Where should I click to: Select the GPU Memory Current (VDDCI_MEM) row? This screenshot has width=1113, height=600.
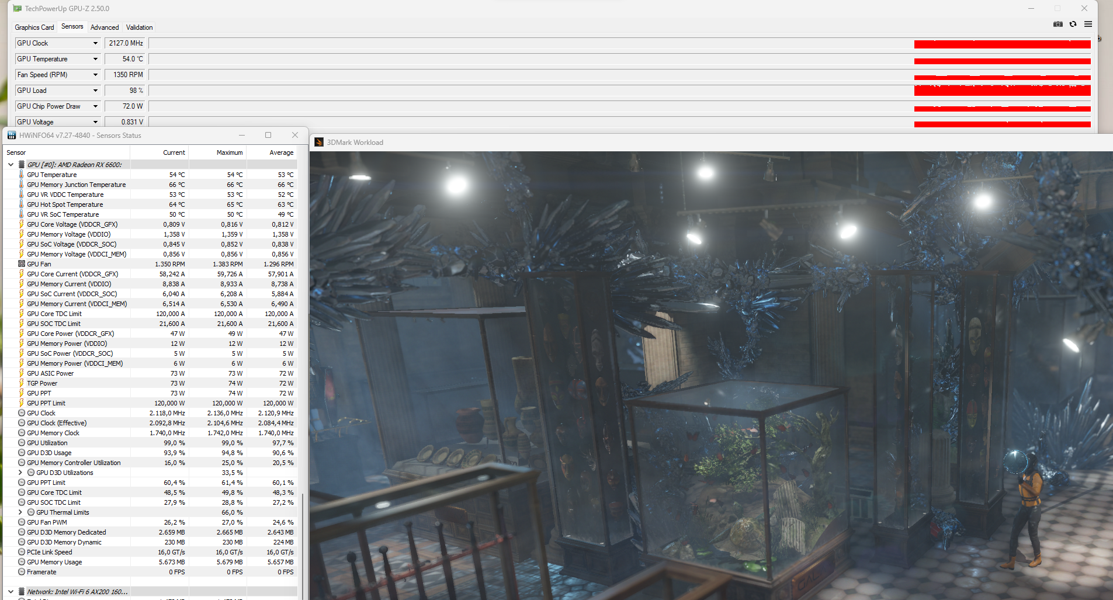click(x=150, y=304)
